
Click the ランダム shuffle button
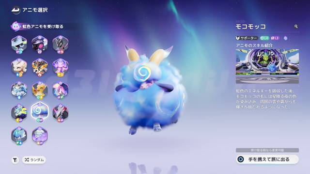(x=34, y=160)
